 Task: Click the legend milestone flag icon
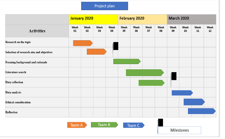160,123
